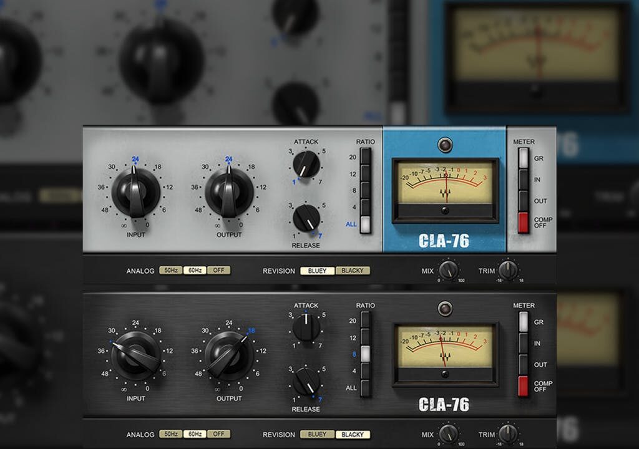
Task: Turn Analog OFF on the Bluey unit
Action: pyautogui.click(x=219, y=270)
